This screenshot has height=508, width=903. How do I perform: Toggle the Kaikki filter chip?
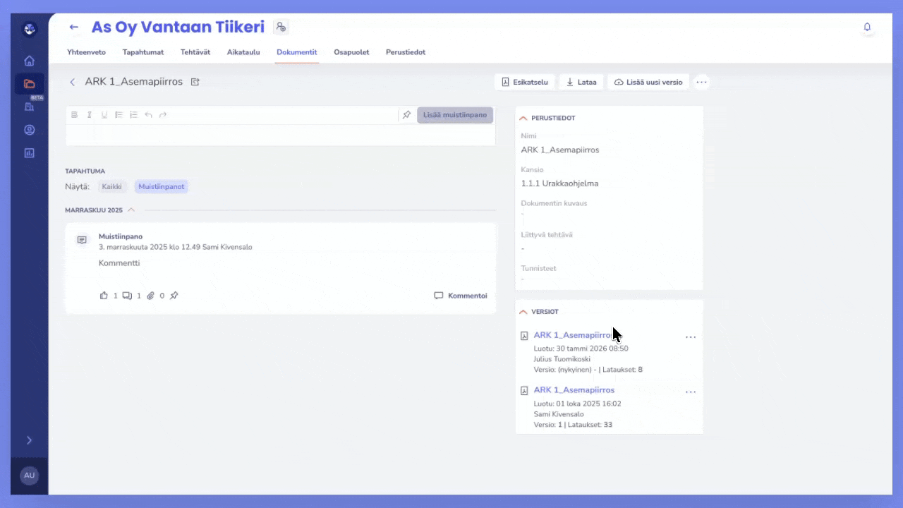click(111, 187)
